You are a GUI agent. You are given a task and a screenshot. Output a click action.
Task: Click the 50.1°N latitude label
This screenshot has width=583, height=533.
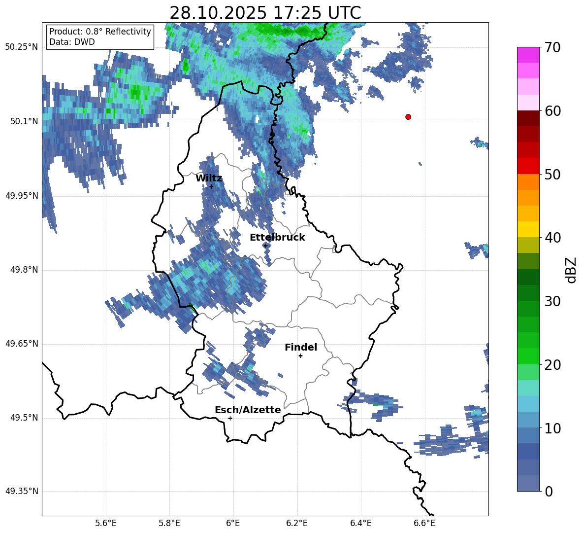(x=24, y=121)
